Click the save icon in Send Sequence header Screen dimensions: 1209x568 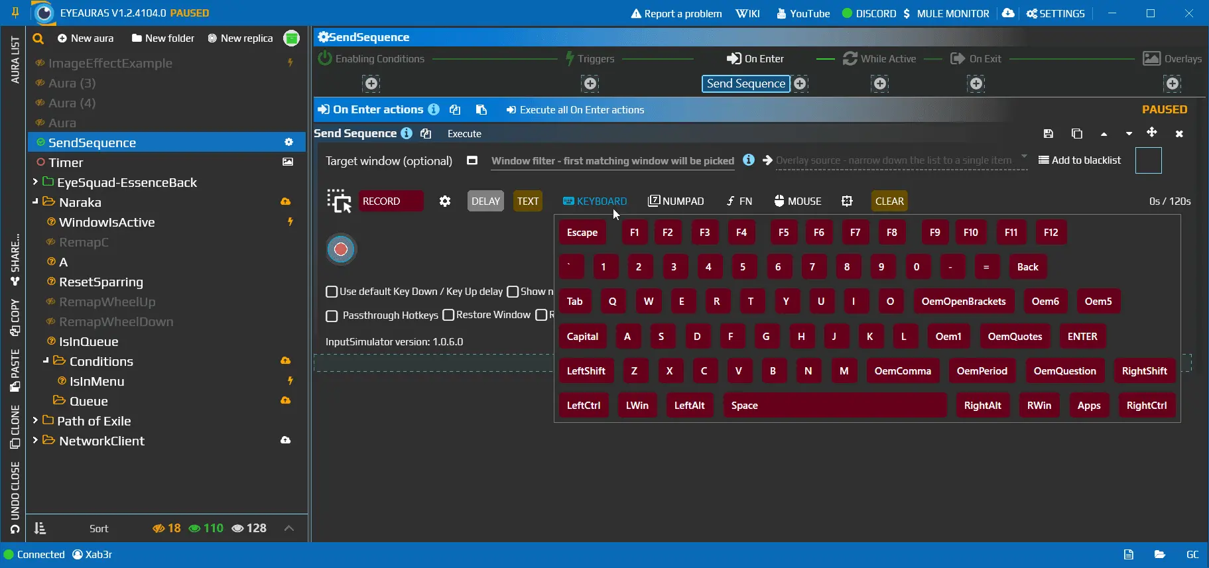coord(1048,134)
